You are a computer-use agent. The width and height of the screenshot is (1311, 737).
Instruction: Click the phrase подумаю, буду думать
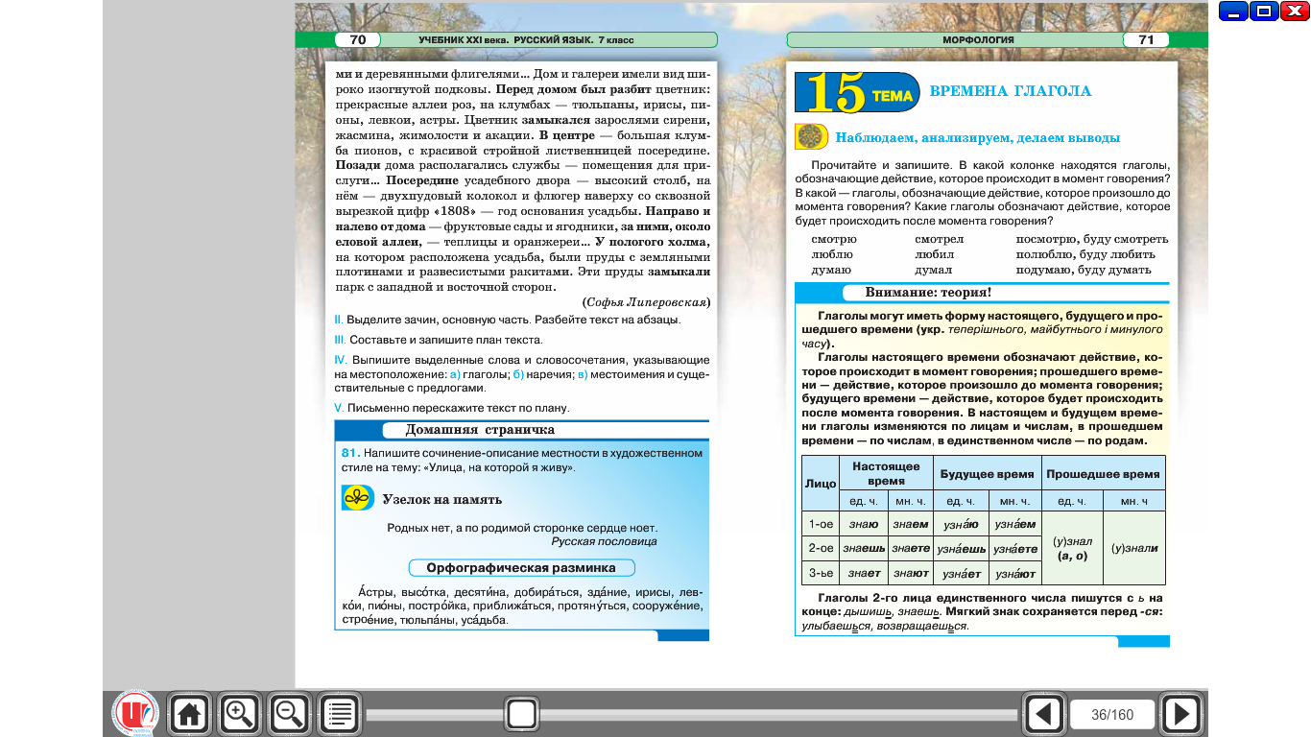click(x=1084, y=271)
